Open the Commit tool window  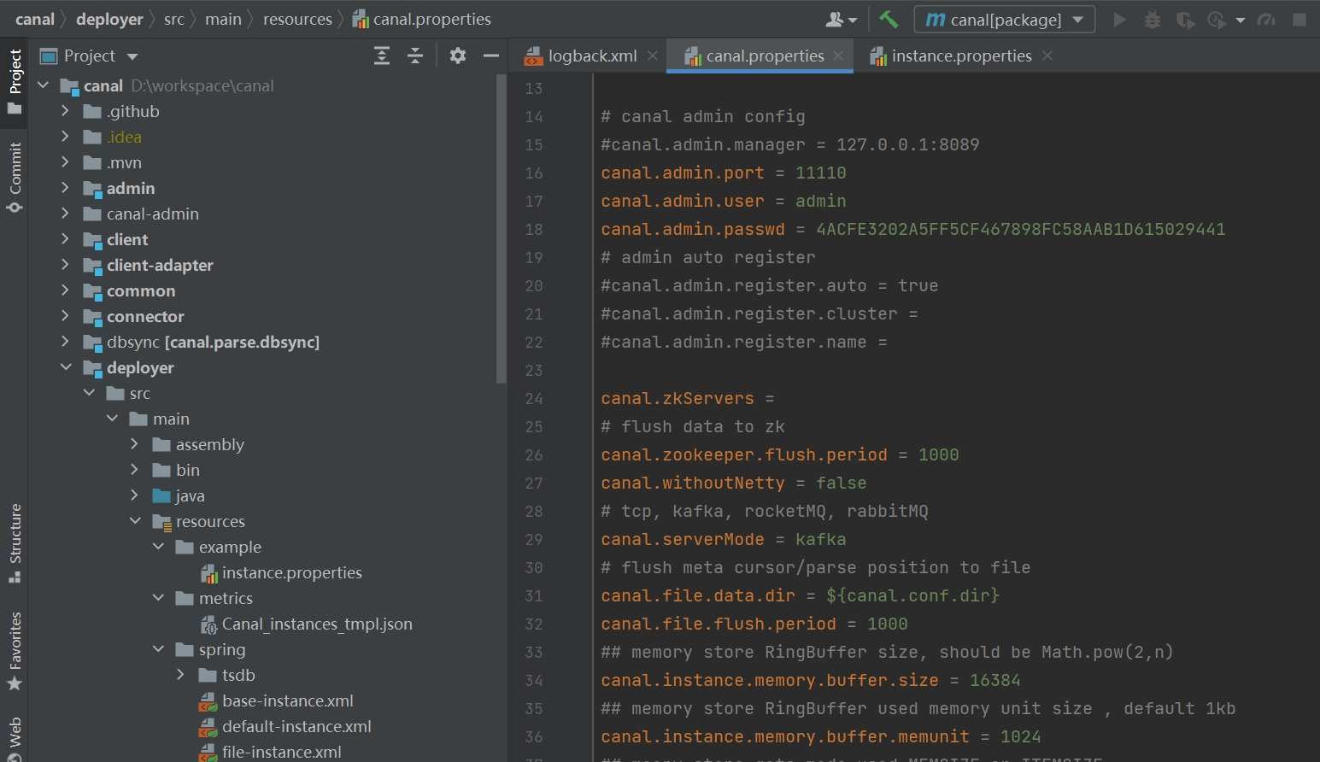[15, 178]
